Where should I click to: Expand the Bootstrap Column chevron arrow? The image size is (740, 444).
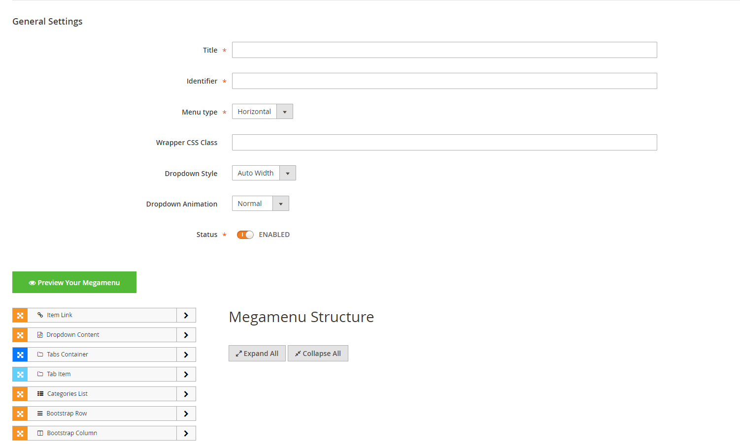[186, 433]
